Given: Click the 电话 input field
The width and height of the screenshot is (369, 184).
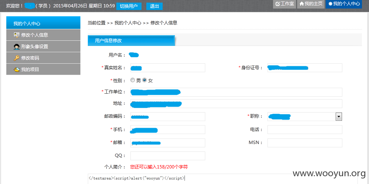Looking at the screenshot, I should click(305, 130).
